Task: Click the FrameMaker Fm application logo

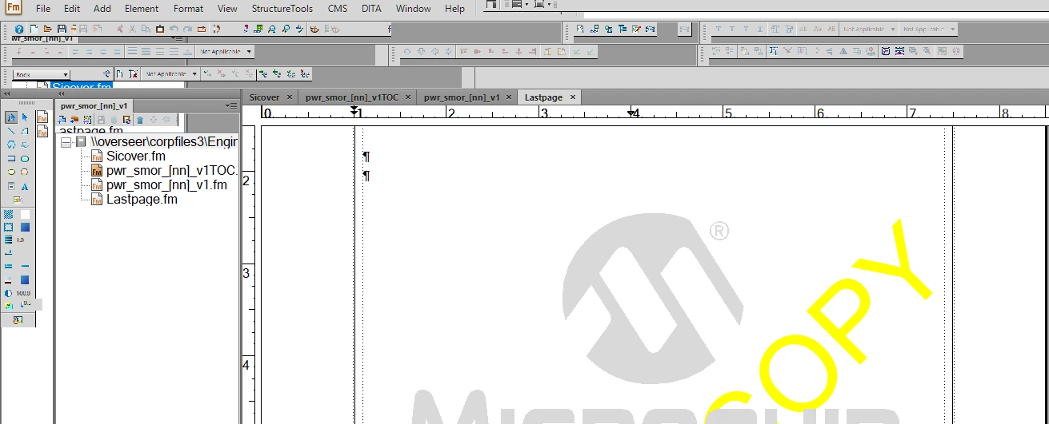Action: pos(14,9)
